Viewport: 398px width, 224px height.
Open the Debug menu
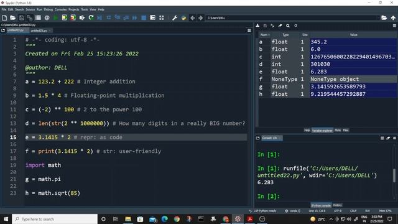click(x=49, y=9)
